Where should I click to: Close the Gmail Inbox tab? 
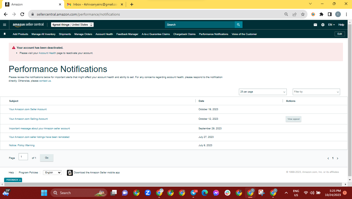click(122, 4)
